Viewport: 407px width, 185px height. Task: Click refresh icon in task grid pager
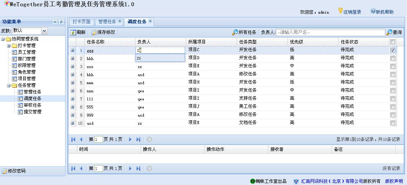pyautogui.click(x=149, y=139)
